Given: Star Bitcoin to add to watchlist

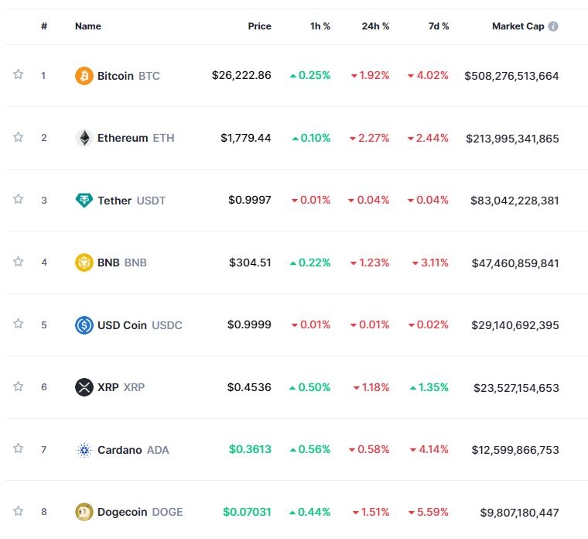Looking at the screenshot, I should click(x=18, y=74).
